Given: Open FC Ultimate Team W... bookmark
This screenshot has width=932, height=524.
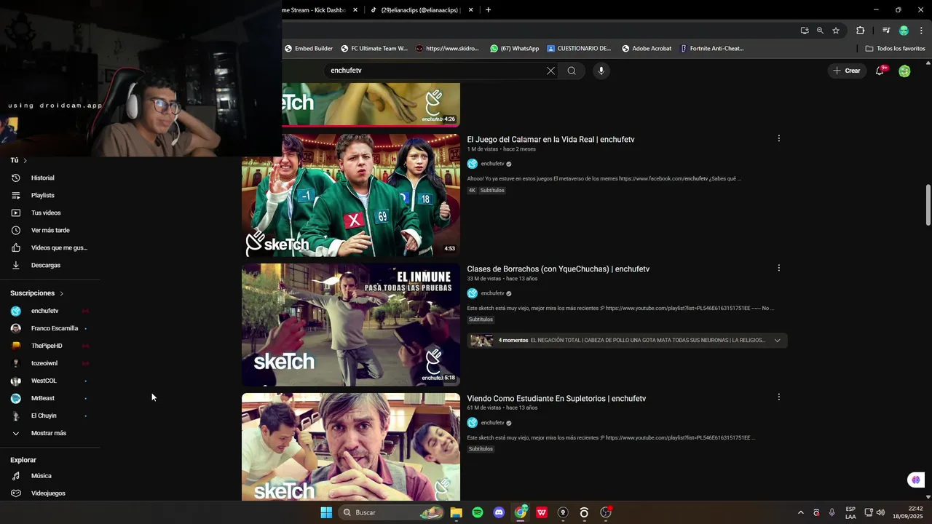Looking at the screenshot, I should pyautogui.click(x=374, y=49).
